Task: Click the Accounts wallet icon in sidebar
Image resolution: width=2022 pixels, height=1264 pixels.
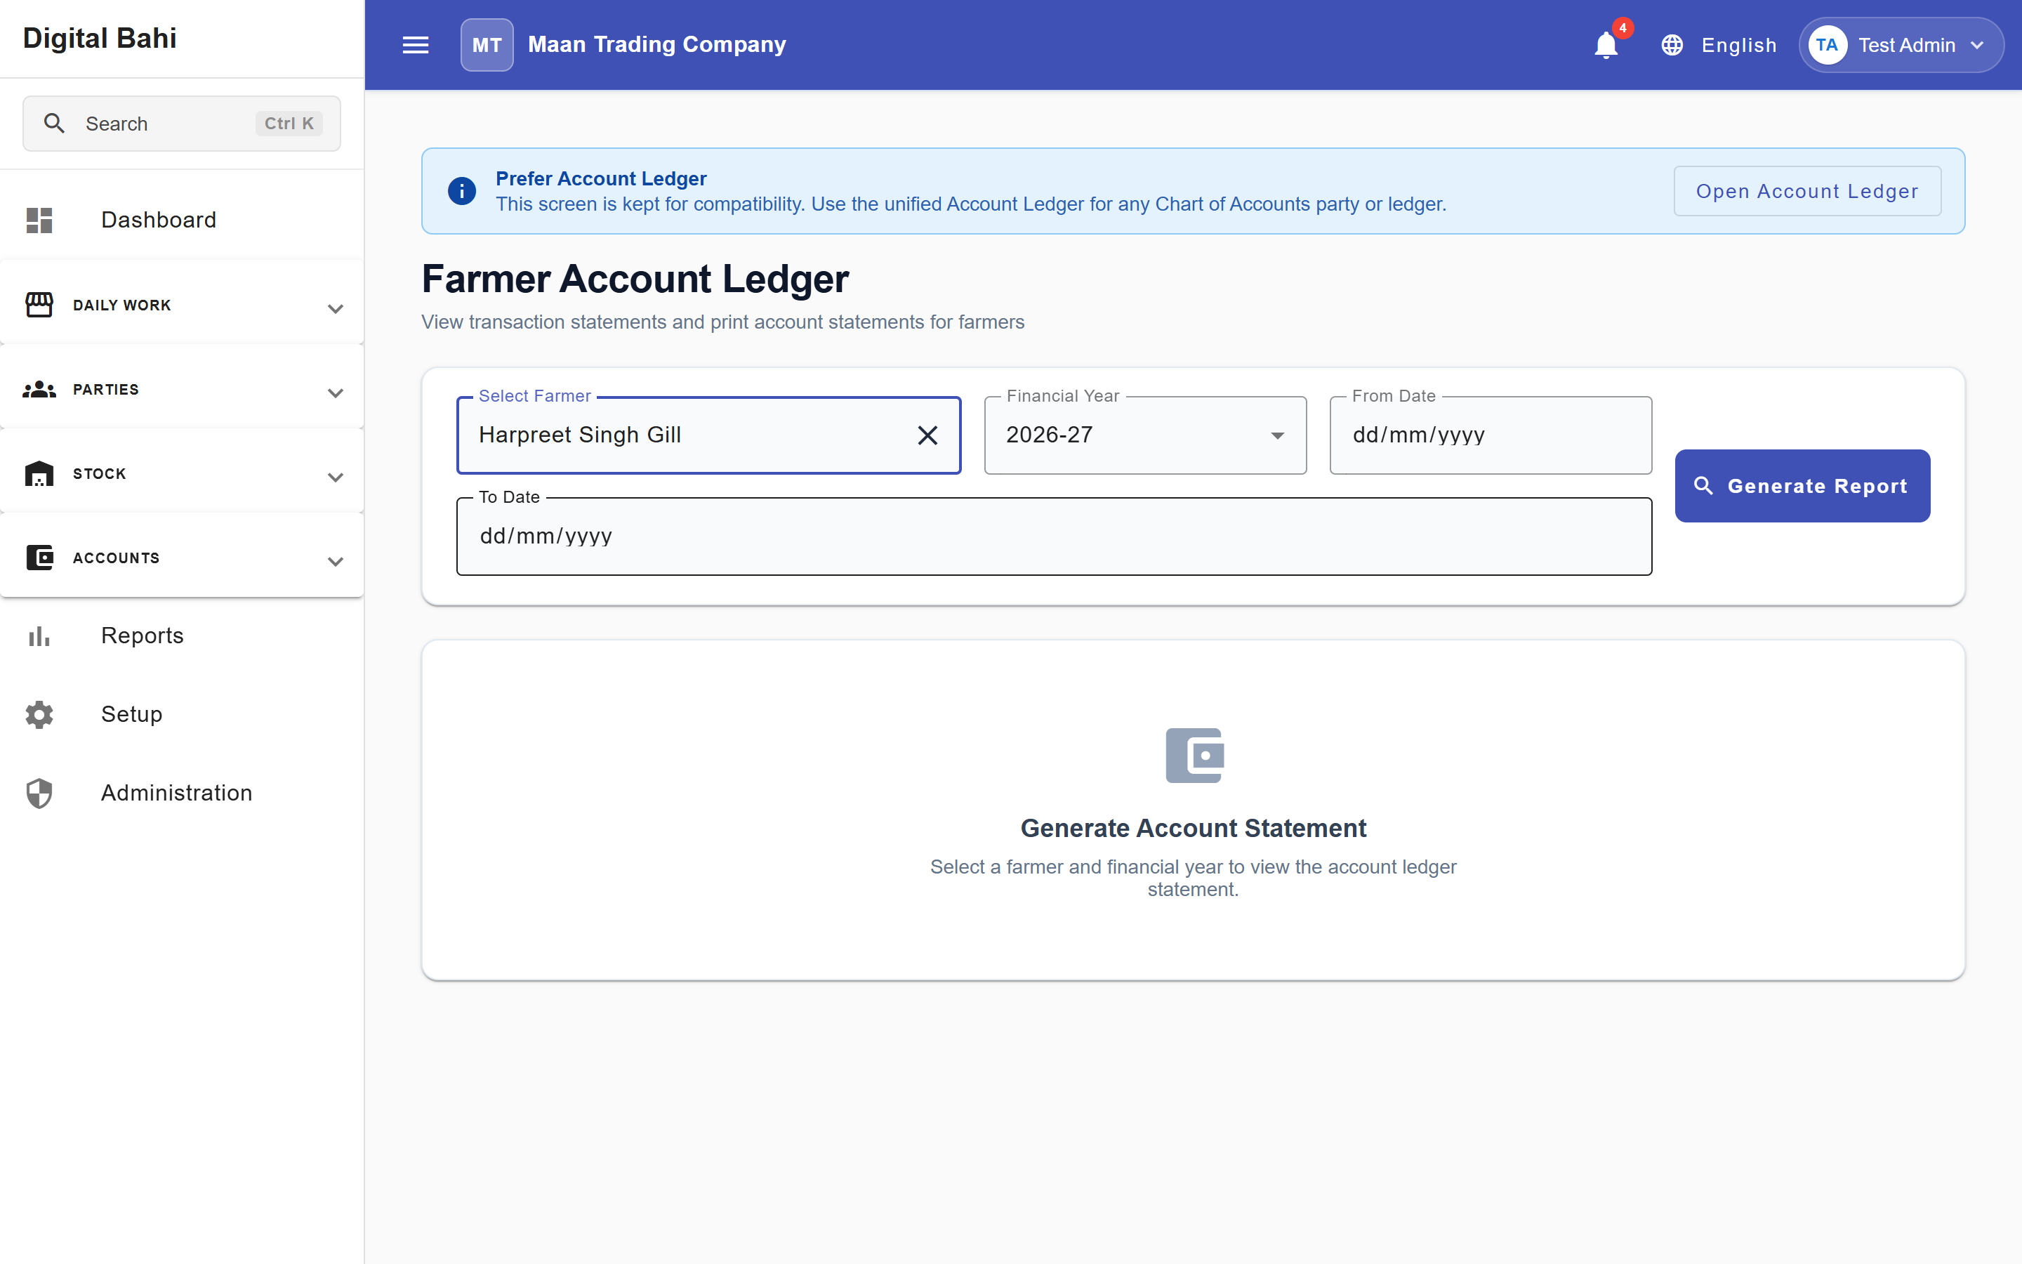Action: (39, 558)
